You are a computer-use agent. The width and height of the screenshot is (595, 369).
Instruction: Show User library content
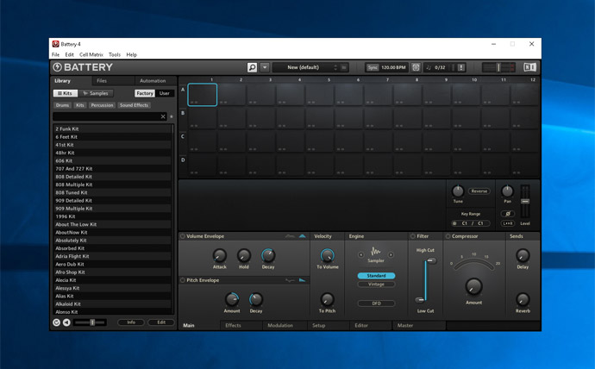pyautogui.click(x=165, y=93)
